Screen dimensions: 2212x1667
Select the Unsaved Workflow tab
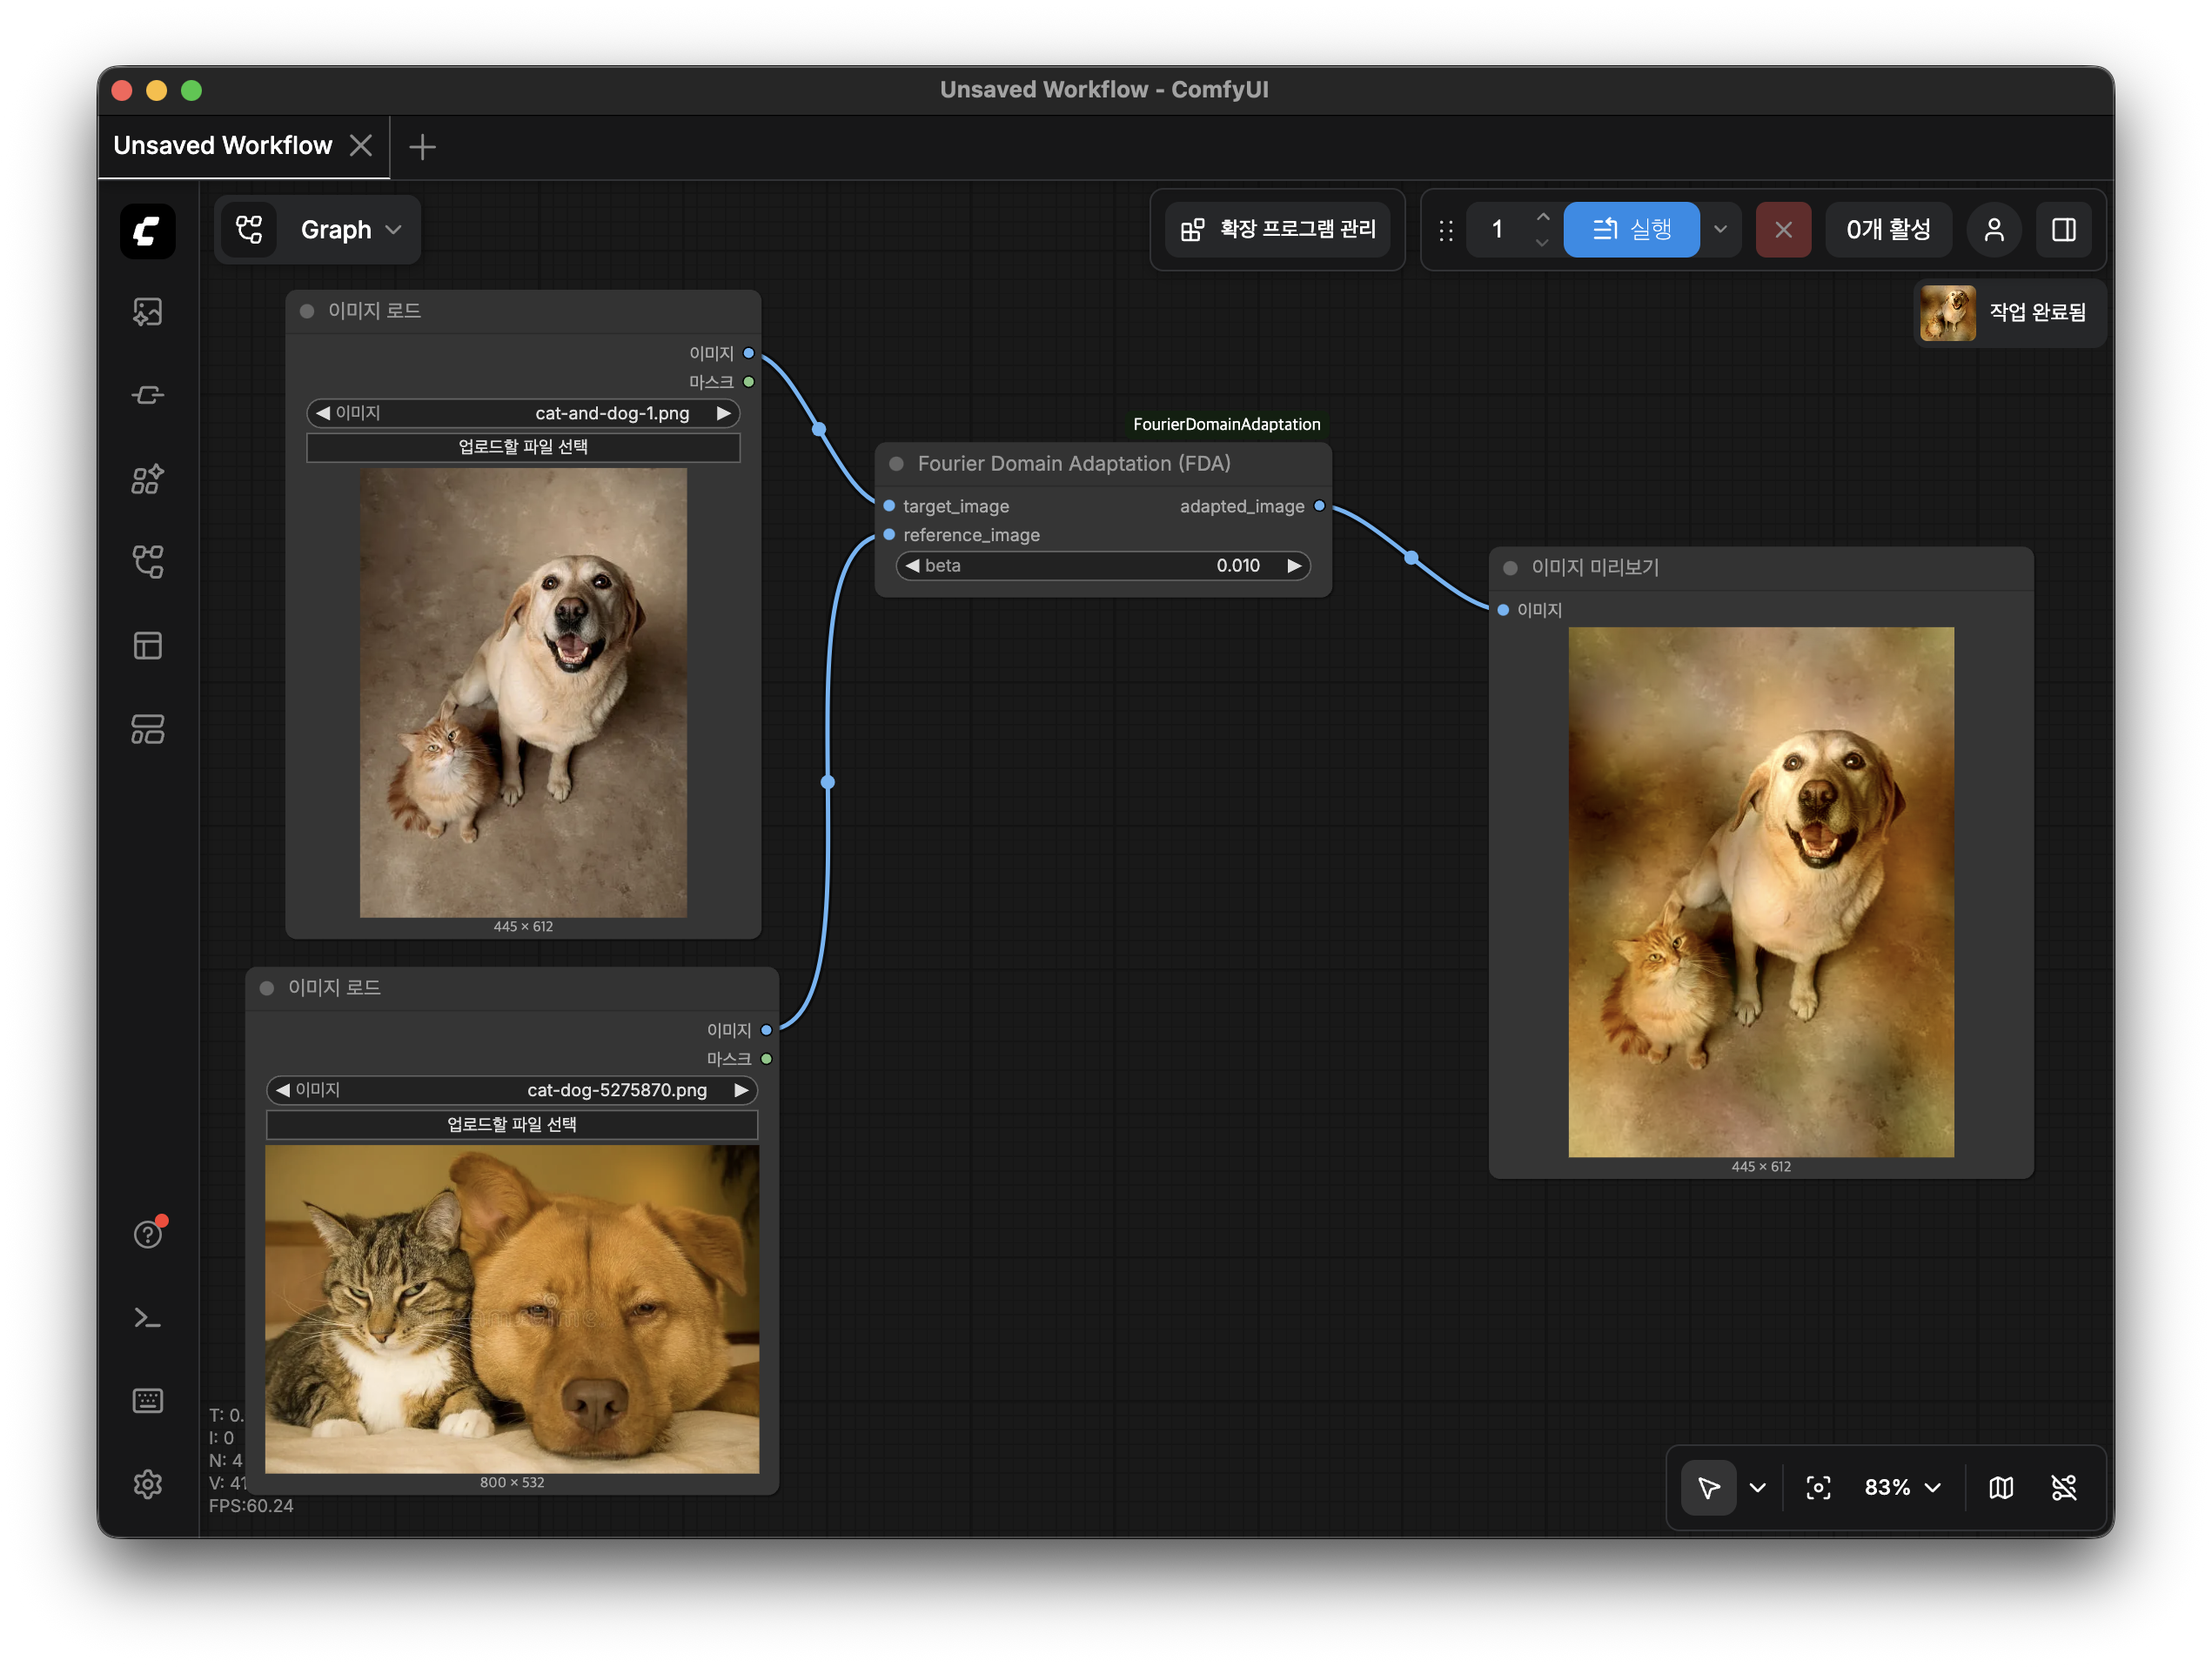coord(223,146)
